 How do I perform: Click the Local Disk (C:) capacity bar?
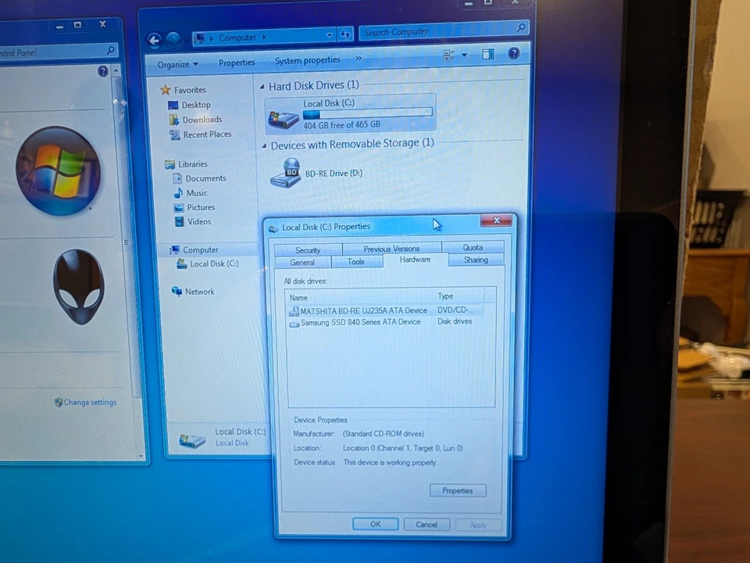[367, 113]
